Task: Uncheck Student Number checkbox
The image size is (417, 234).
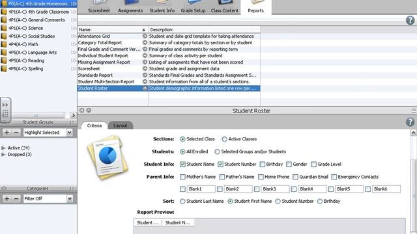Action: point(220,164)
